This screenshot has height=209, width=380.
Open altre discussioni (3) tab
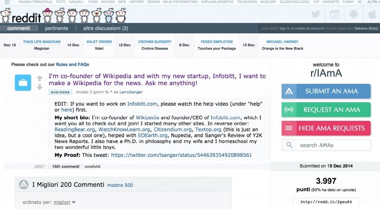coord(106,28)
